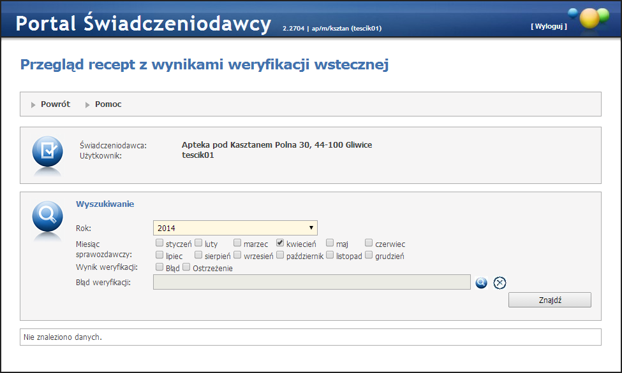Tick the maj checkbox

[330, 243]
